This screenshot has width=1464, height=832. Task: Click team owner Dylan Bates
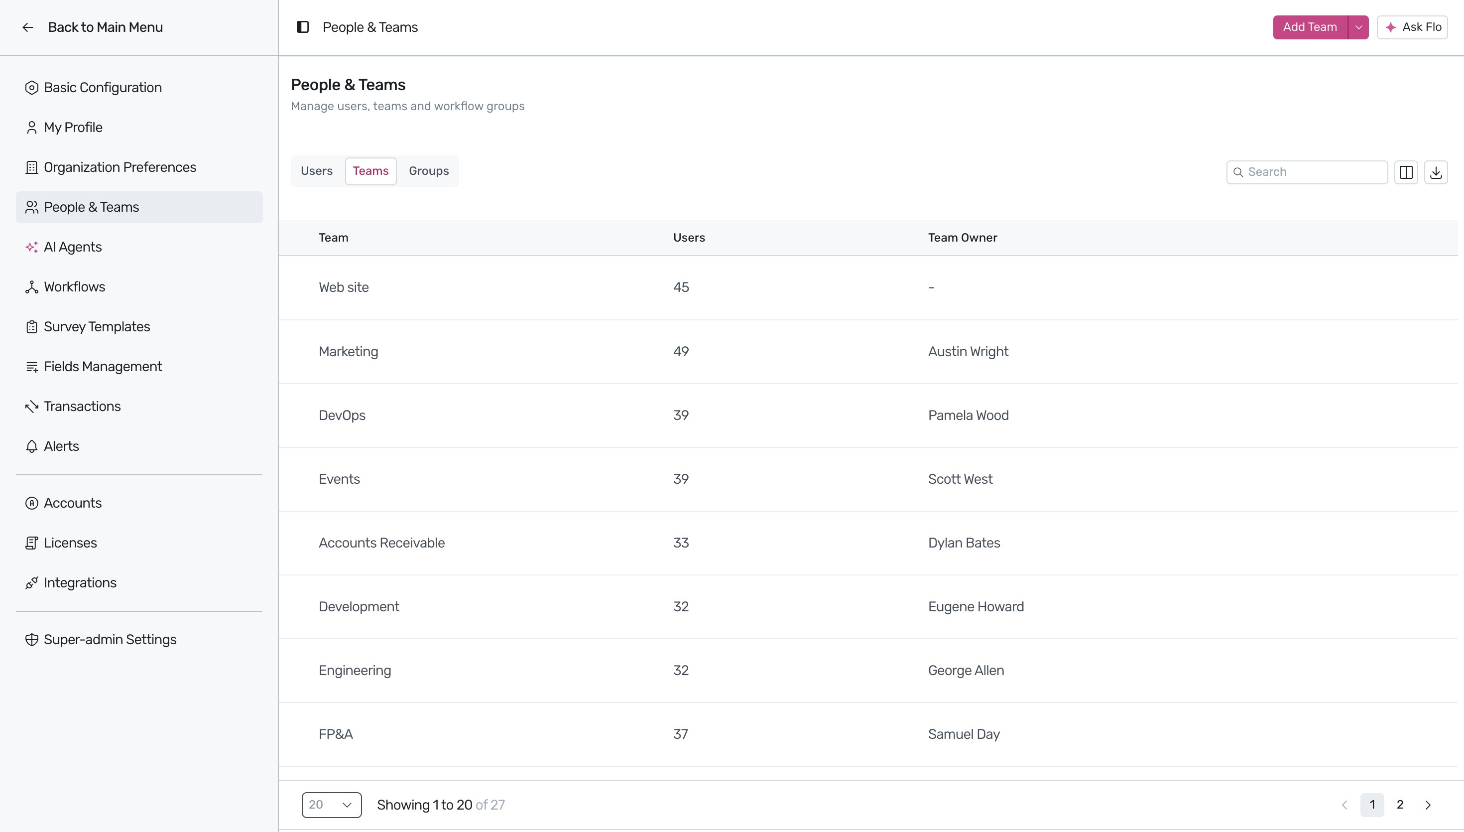965,543
